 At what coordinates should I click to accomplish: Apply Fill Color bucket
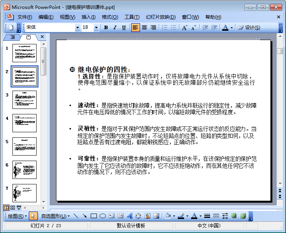(x=168, y=216)
